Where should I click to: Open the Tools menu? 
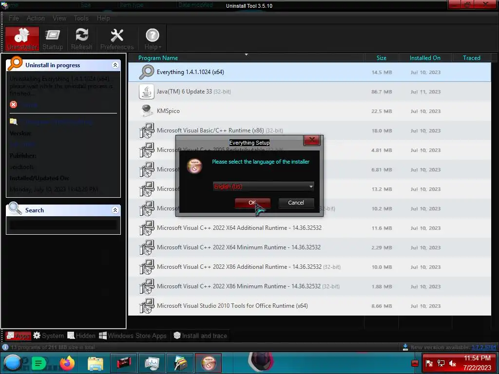tap(81, 18)
